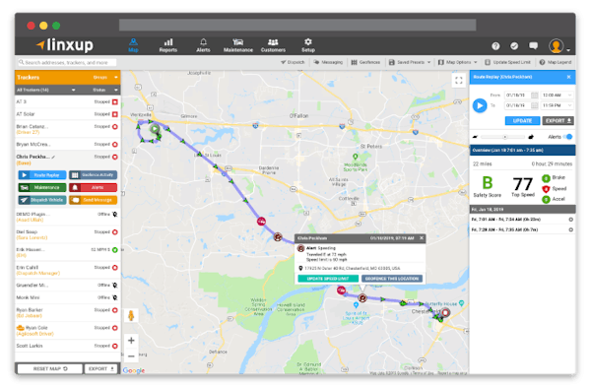Select the Gruendler Mi tracker row
This screenshot has width=591, height=388.
[67, 286]
